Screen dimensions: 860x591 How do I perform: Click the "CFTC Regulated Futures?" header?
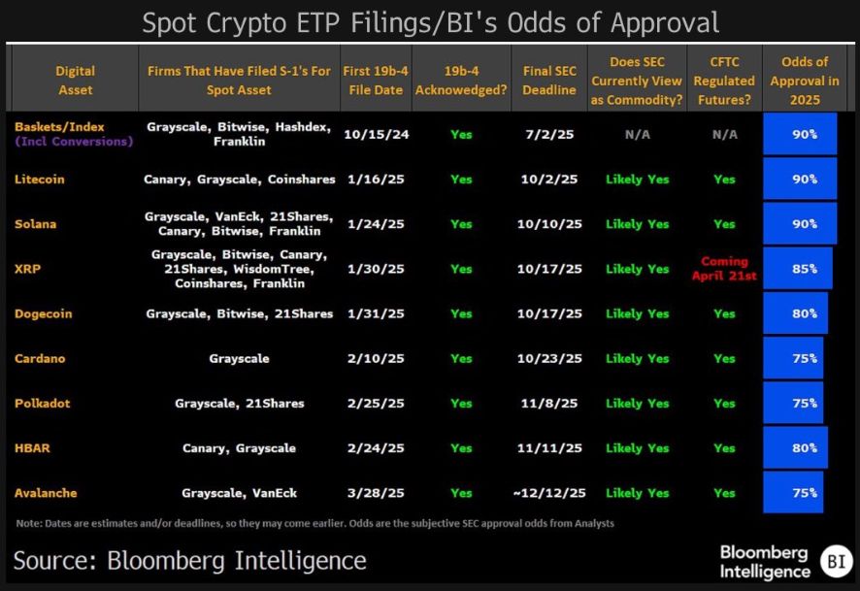click(x=724, y=80)
